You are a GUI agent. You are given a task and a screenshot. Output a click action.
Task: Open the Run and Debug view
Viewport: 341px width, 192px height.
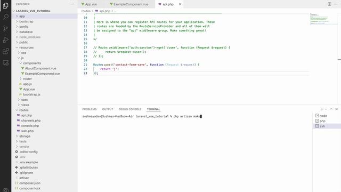[x=6, y=40]
